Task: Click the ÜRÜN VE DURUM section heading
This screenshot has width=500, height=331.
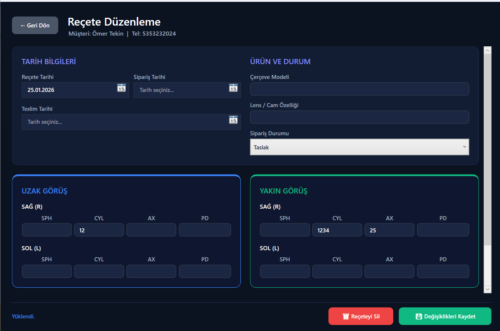Action: 280,62
